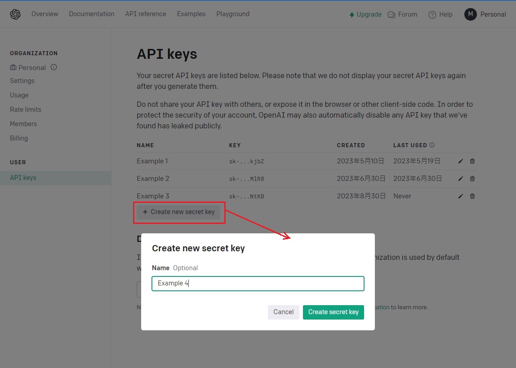Viewport: 516px width, 368px height.
Task: Click the Cancel button in dialog
Action: (283, 312)
